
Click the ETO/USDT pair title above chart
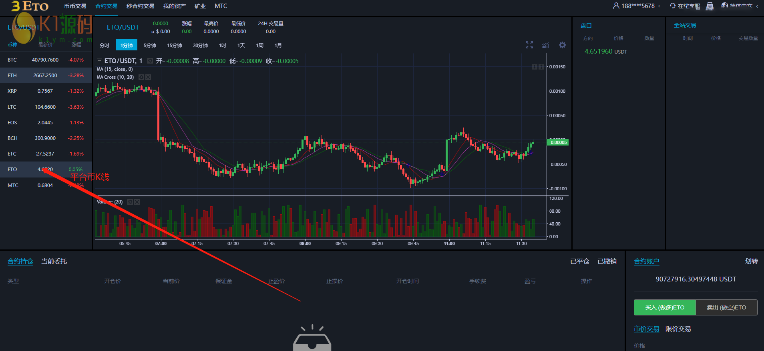pos(123,27)
